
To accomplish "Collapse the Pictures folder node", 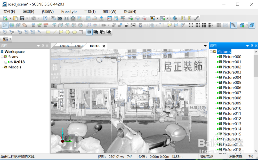I will (211, 52).
